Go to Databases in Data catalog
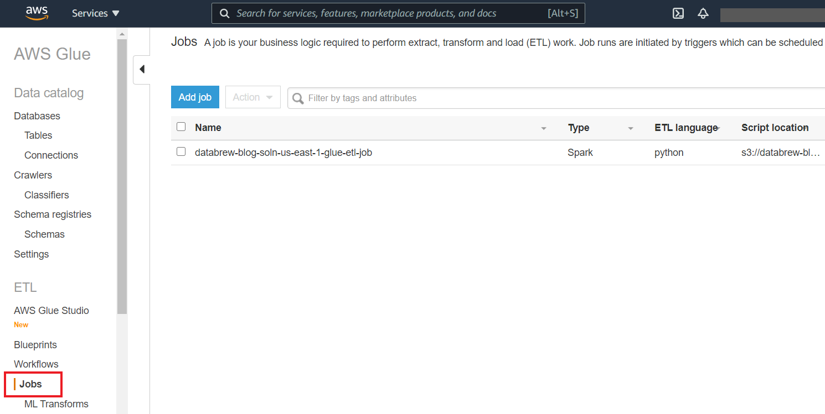 point(37,116)
